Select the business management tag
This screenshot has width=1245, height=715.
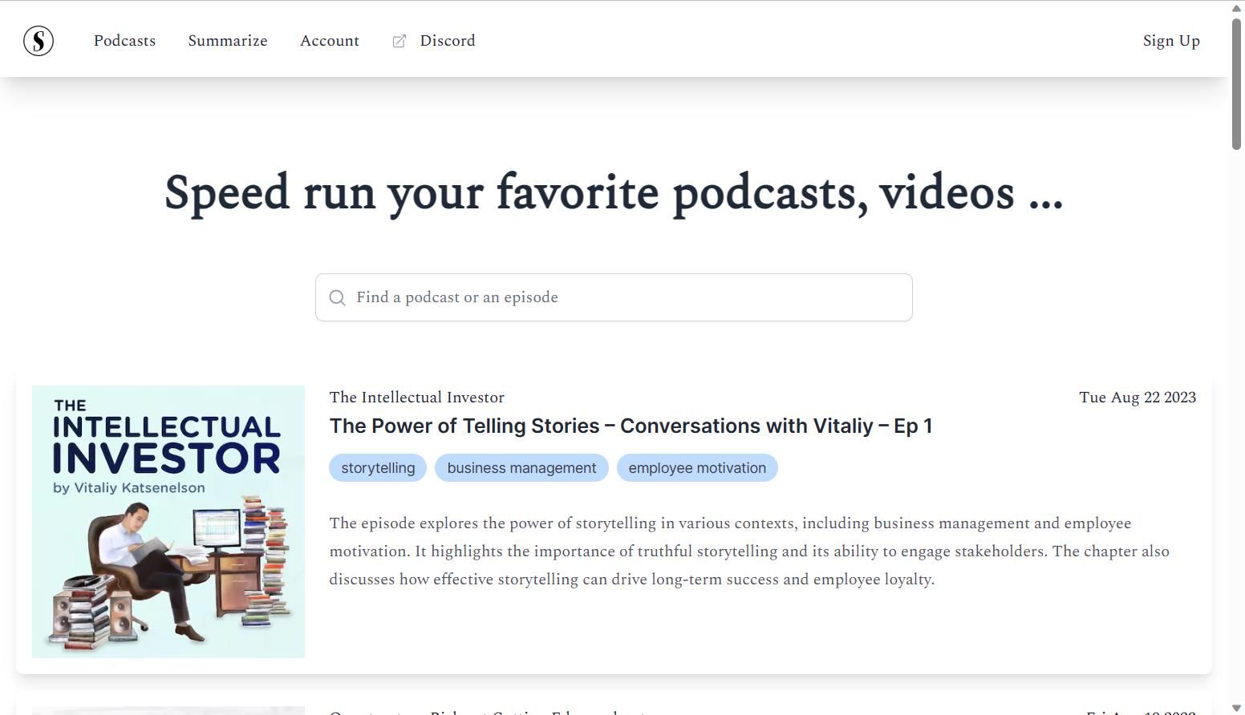(521, 467)
